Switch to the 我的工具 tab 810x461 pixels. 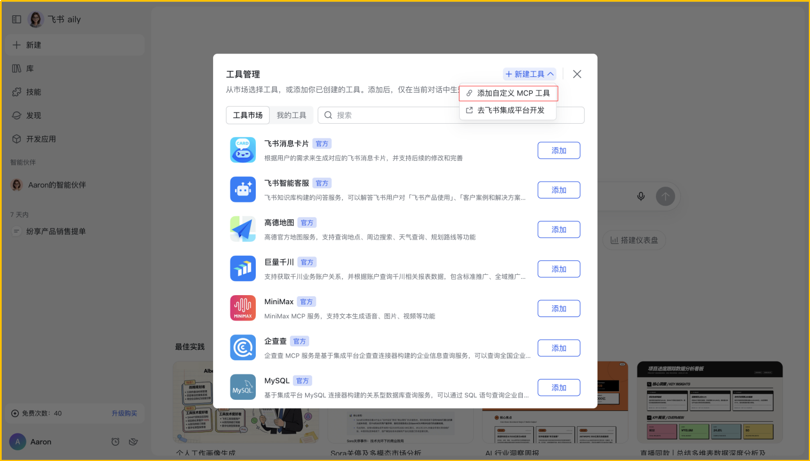coord(291,115)
